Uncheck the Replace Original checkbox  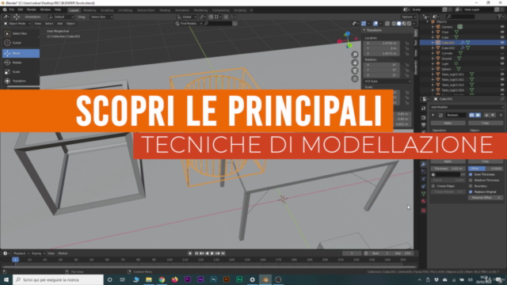tap(471, 192)
